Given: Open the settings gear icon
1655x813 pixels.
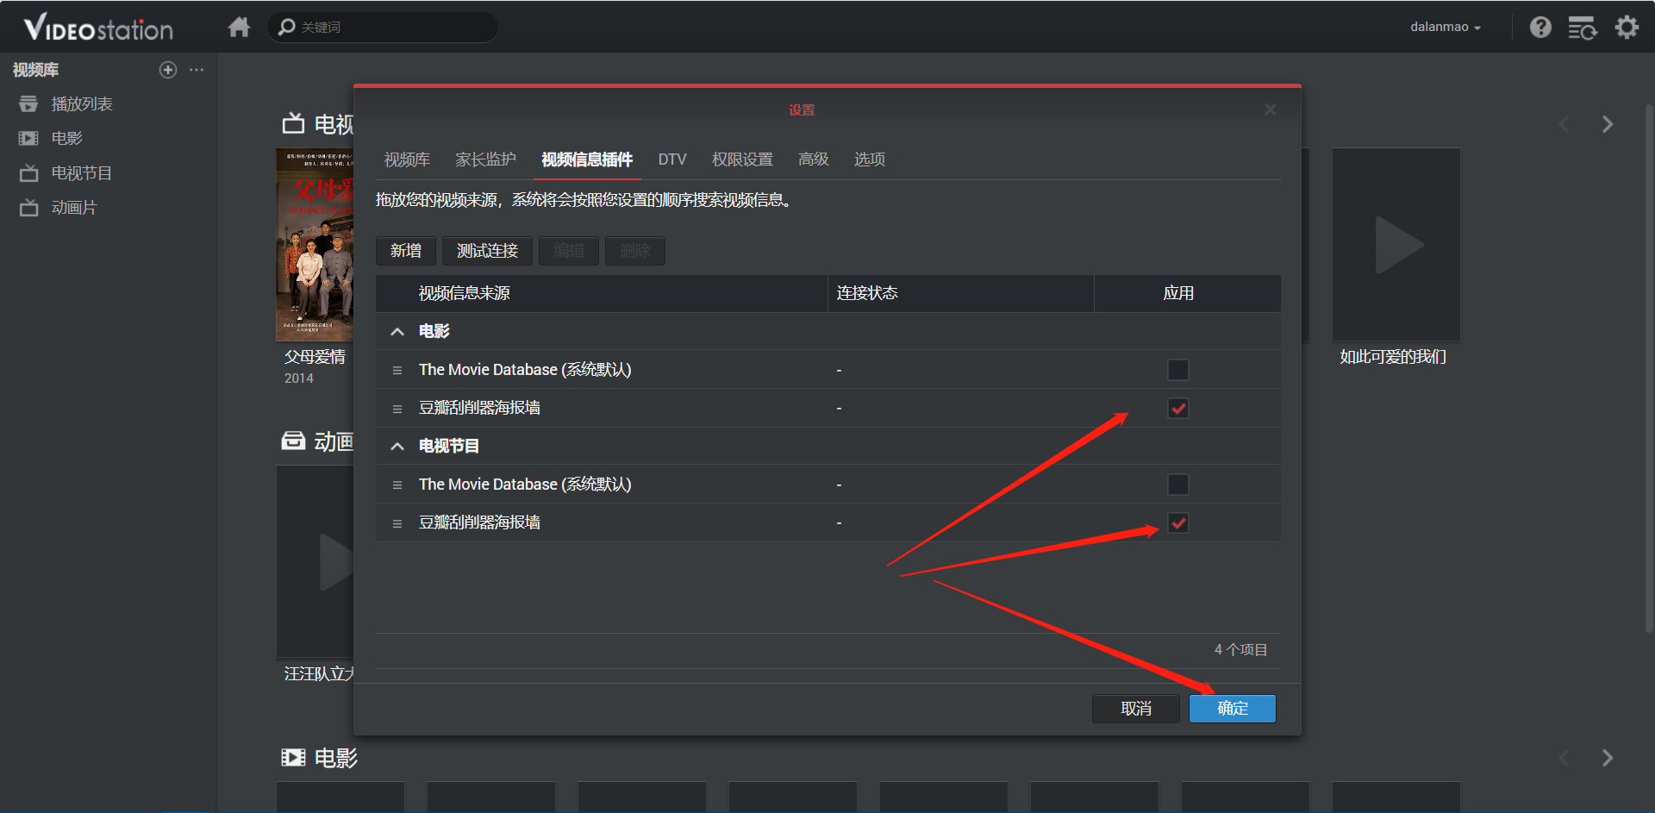Looking at the screenshot, I should click(x=1627, y=27).
